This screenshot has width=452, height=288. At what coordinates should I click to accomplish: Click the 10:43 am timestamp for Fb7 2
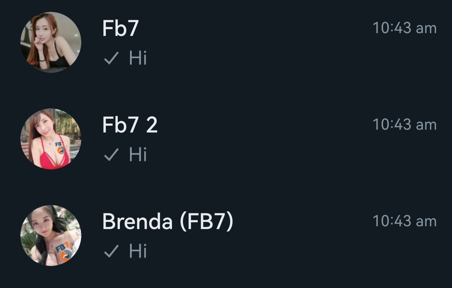coord(404,125)
